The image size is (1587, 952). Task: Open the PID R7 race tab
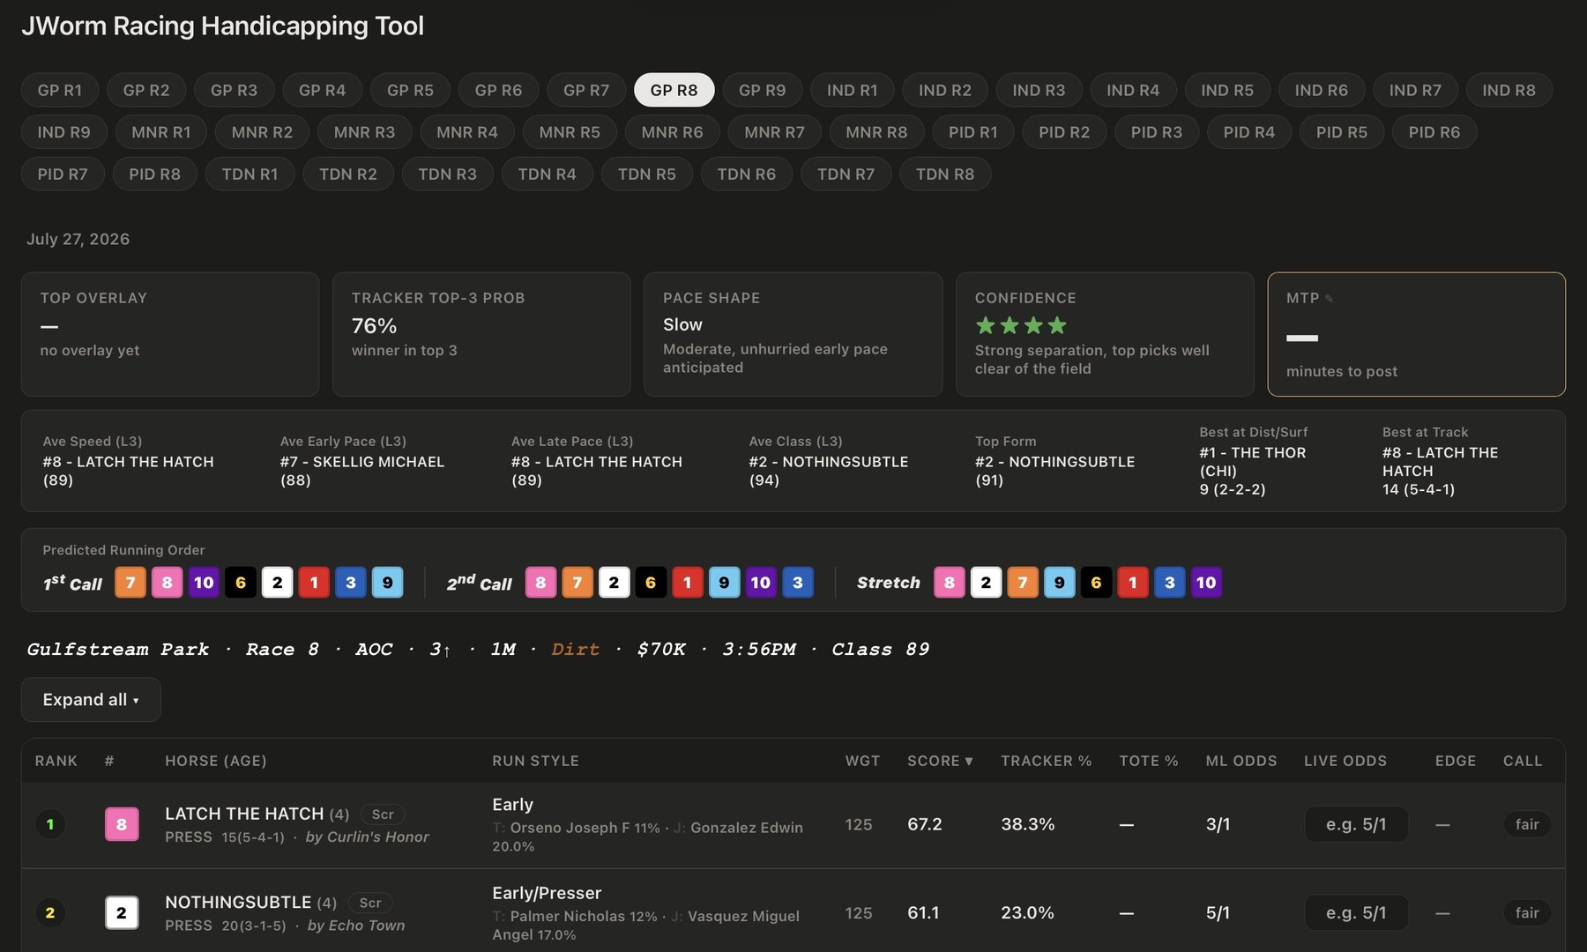(63, 175)
